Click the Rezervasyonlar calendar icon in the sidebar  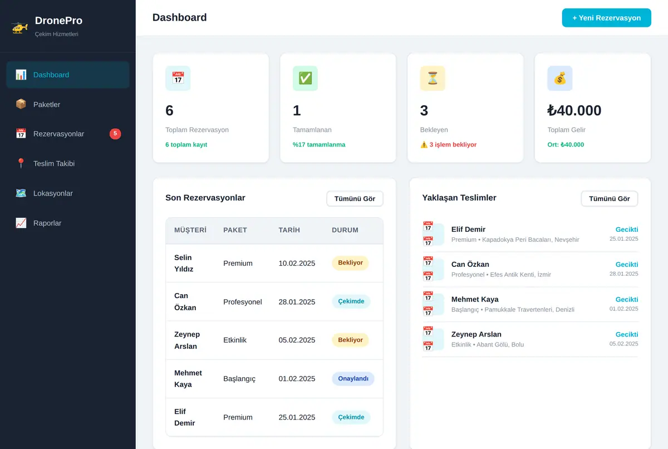point(21,134)
